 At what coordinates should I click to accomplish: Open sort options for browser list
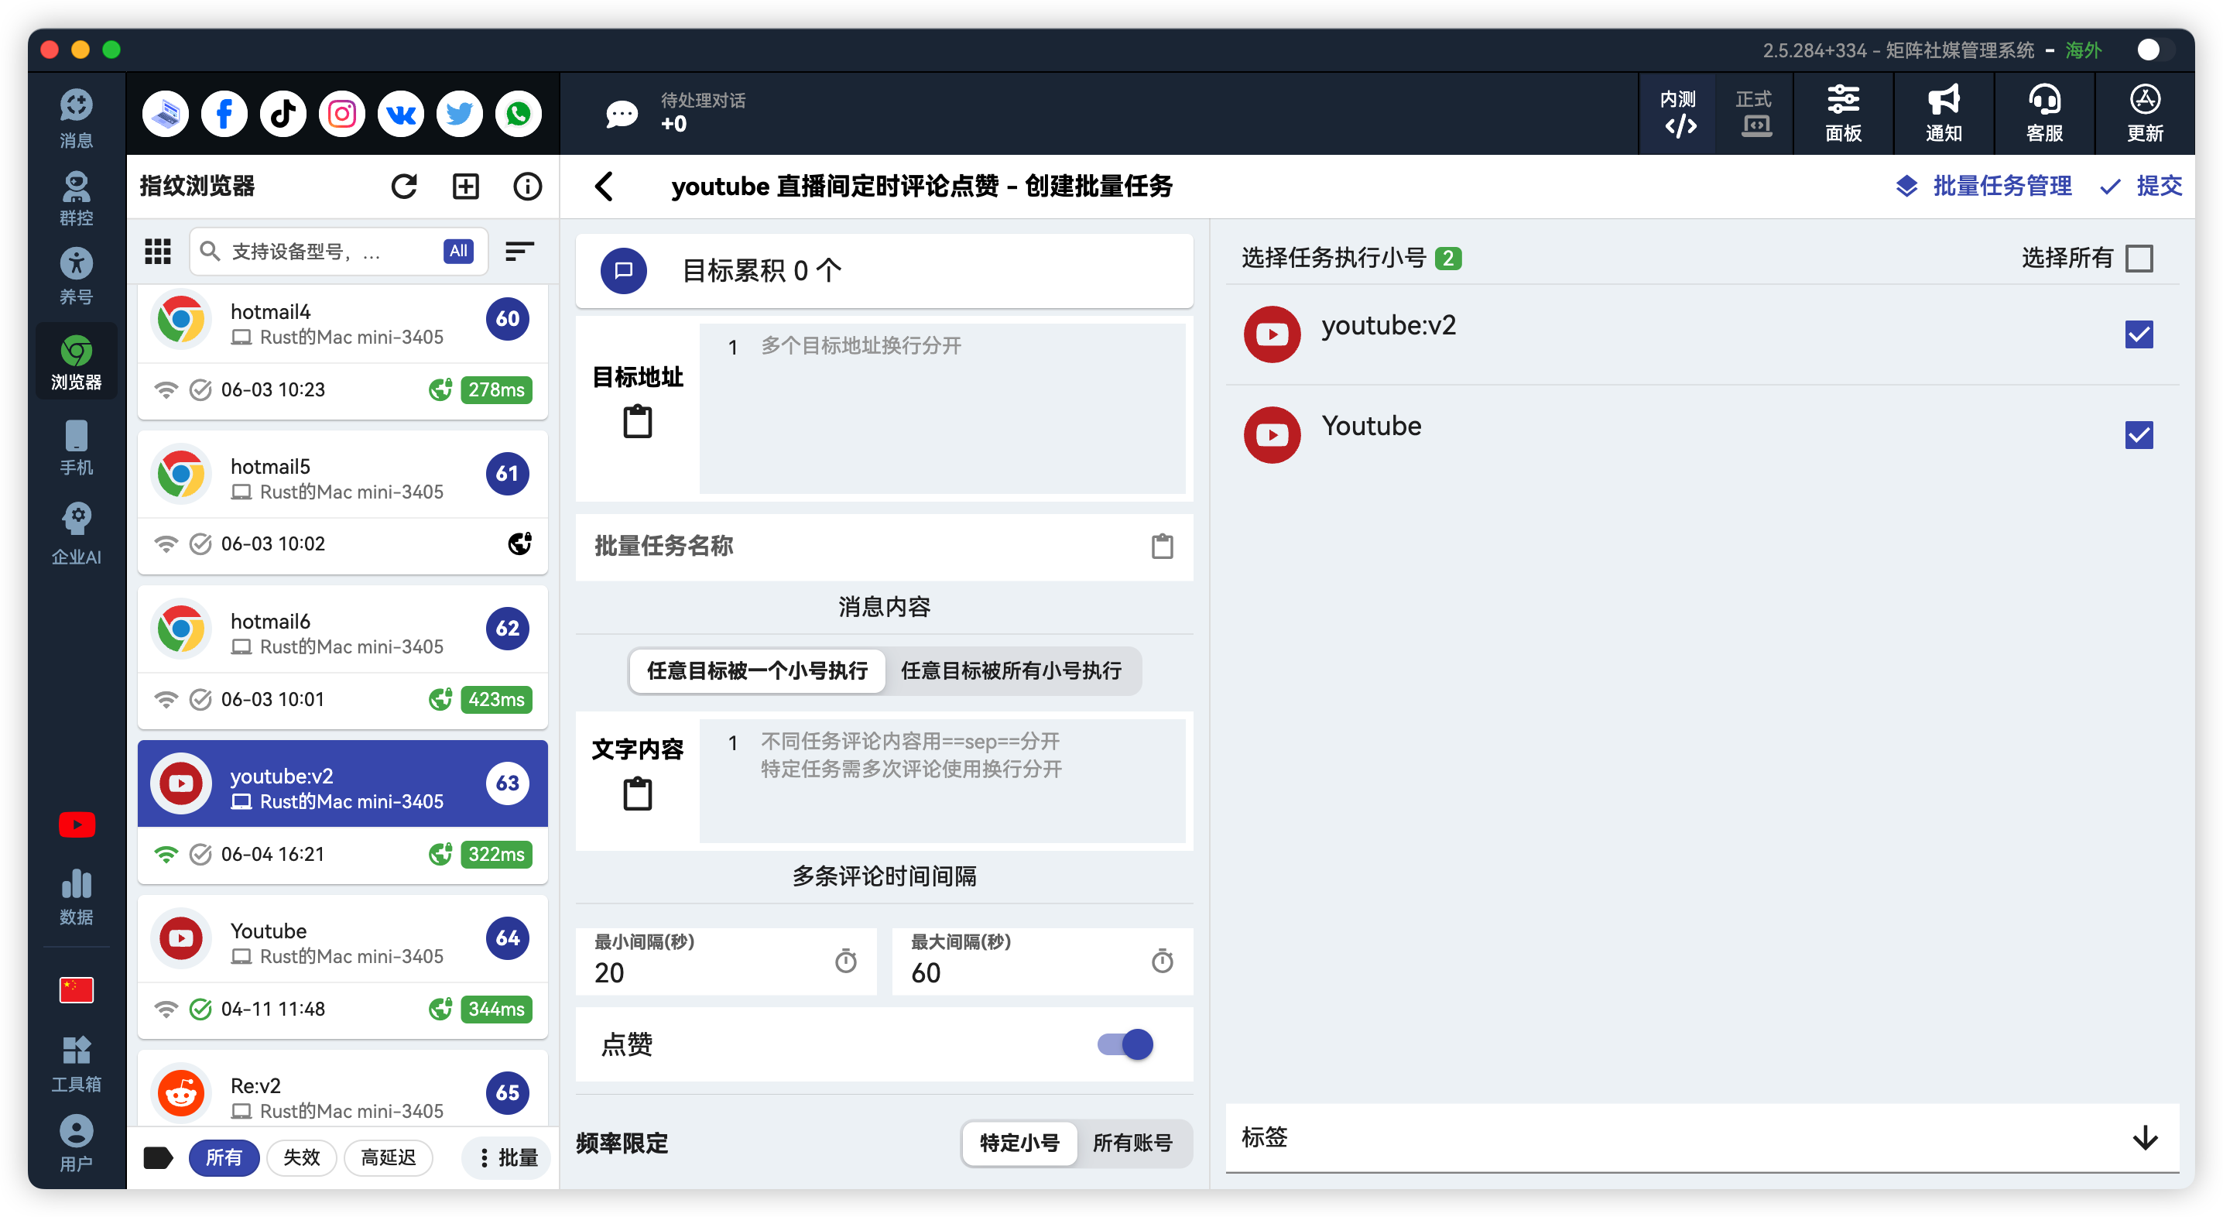click(519, 251)
